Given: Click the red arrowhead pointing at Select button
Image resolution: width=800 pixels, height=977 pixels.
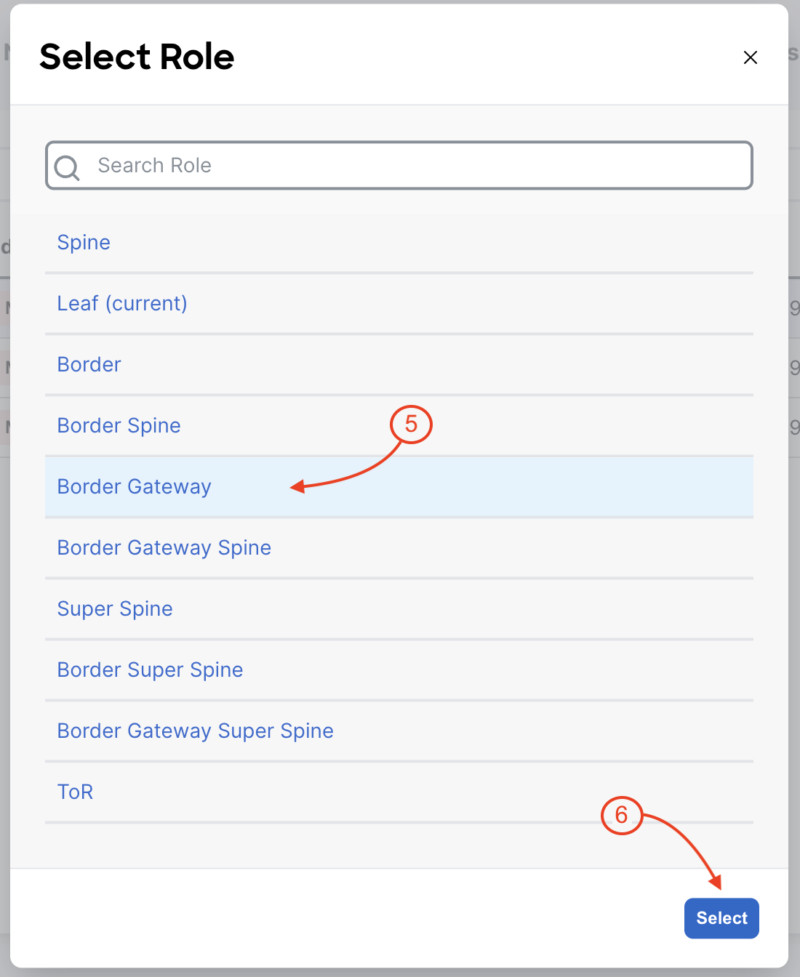Looking at the screenshot, I should [x=716, y=882].
